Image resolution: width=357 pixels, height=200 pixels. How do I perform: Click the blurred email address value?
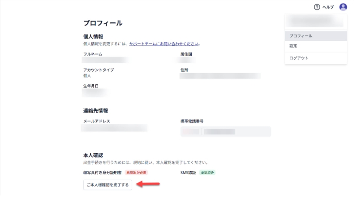point(115,128)
